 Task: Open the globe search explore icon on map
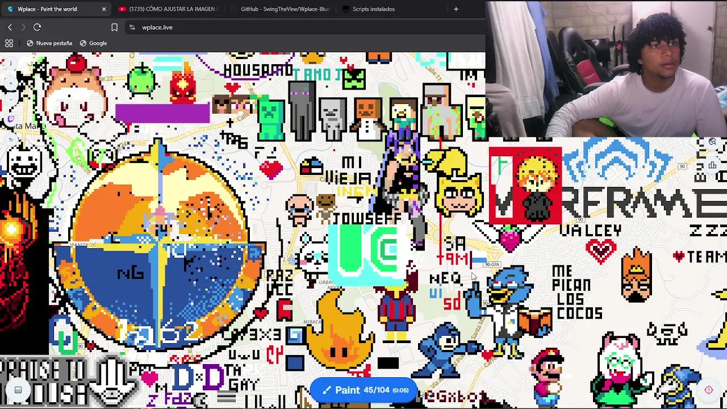[712, 143]
